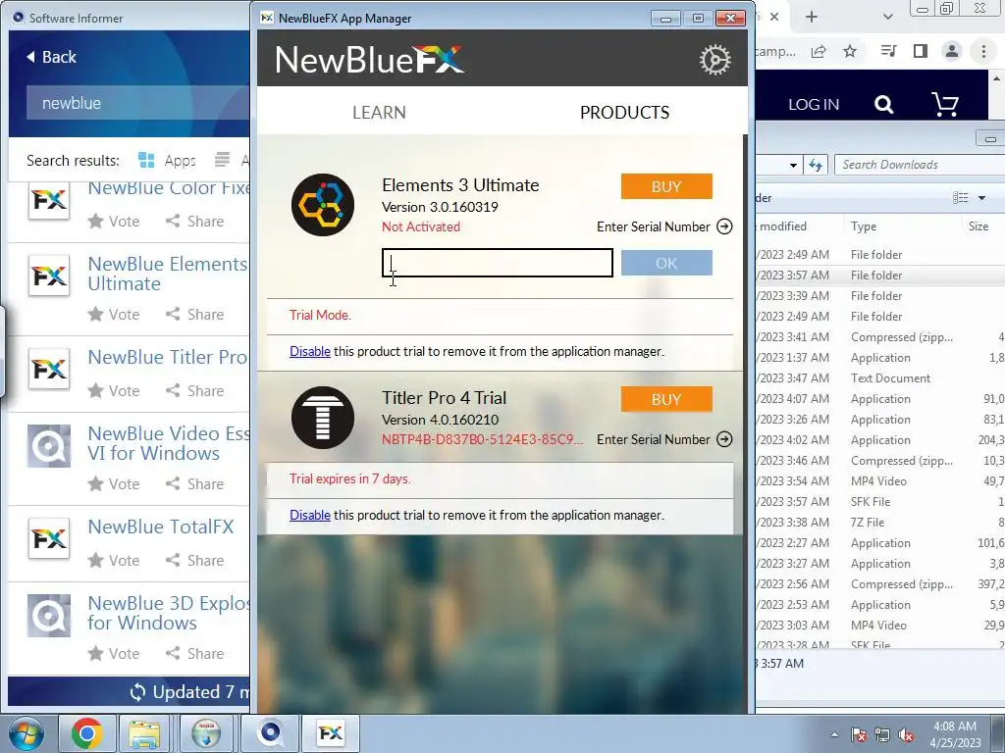Share NewBlue Titler Pro
Image resolution: width=1005 pixels, height=753 pixels.
[195, 390]
